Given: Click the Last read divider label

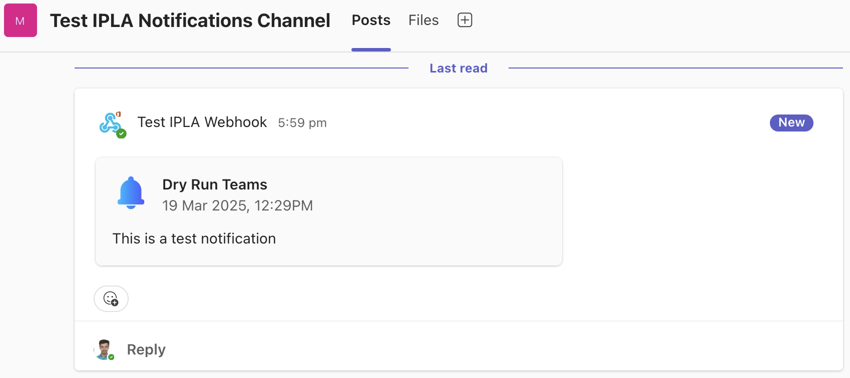Looking at the screenshot, I should (459, 68).
